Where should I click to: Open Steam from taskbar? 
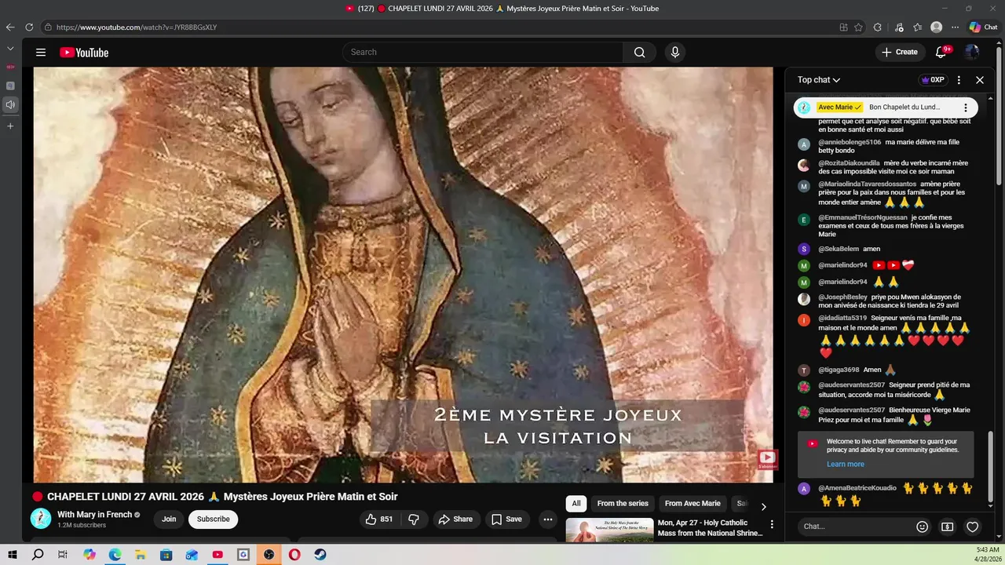[320, 554]
